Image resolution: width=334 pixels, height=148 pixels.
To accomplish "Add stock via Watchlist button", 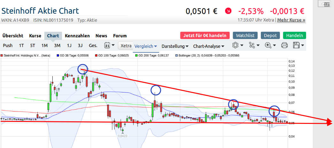I will click(245, 35).
